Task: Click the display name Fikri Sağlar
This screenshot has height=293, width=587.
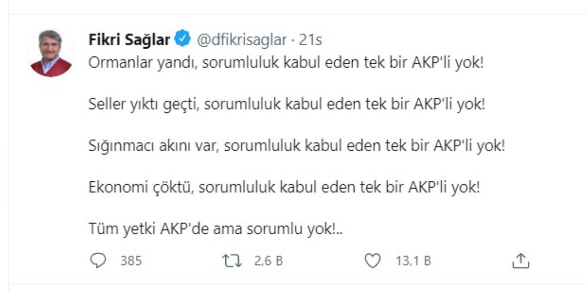Action: click(x=129, y=40)
